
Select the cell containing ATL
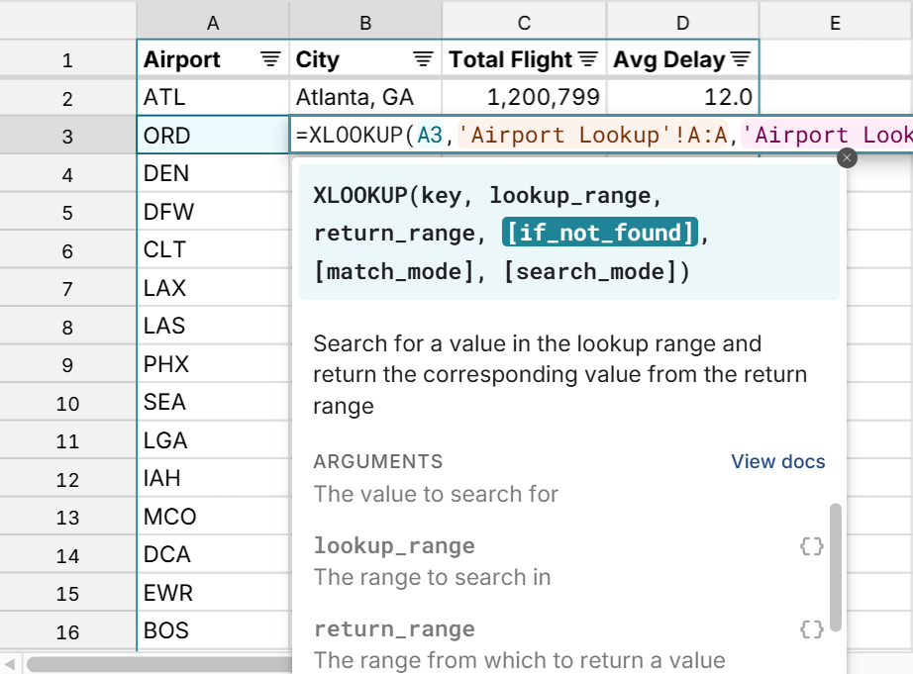pos(213,97)
